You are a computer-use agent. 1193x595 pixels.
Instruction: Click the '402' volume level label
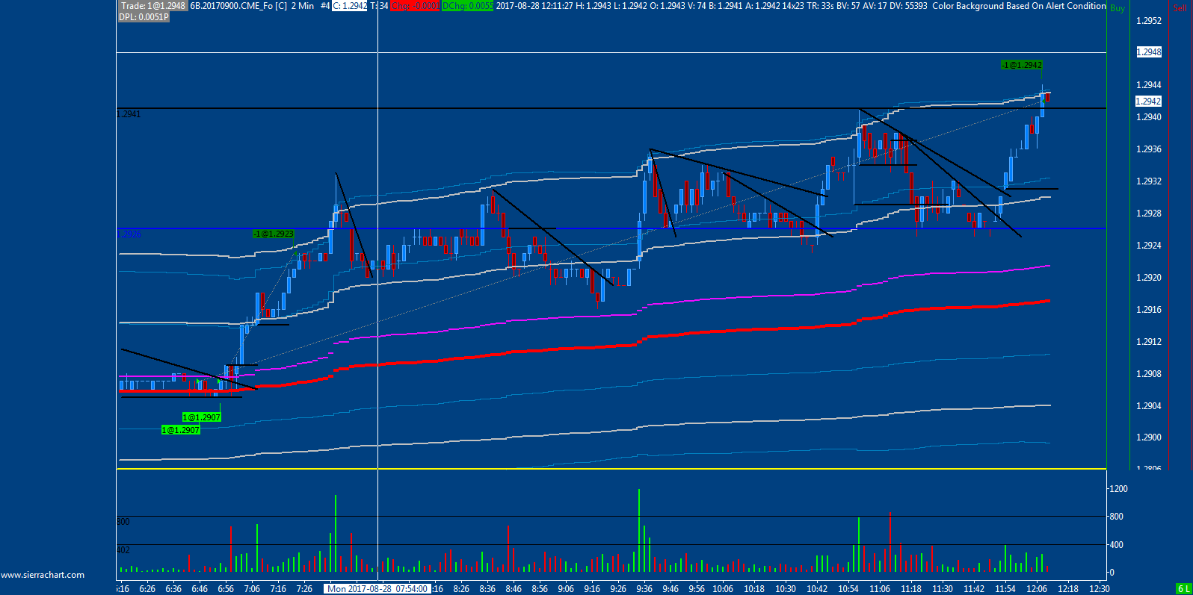point(123,550)
